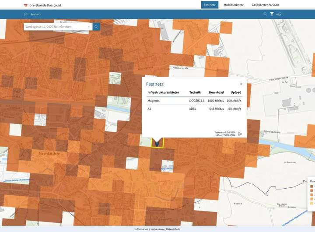
Task: Click the address search input field
Action: [x=55, y=27]
